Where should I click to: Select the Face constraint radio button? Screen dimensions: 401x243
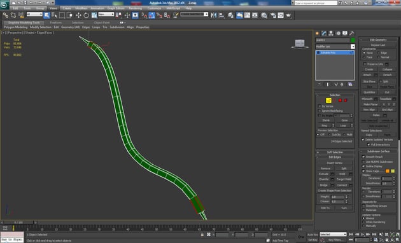(x=364, y=57)
